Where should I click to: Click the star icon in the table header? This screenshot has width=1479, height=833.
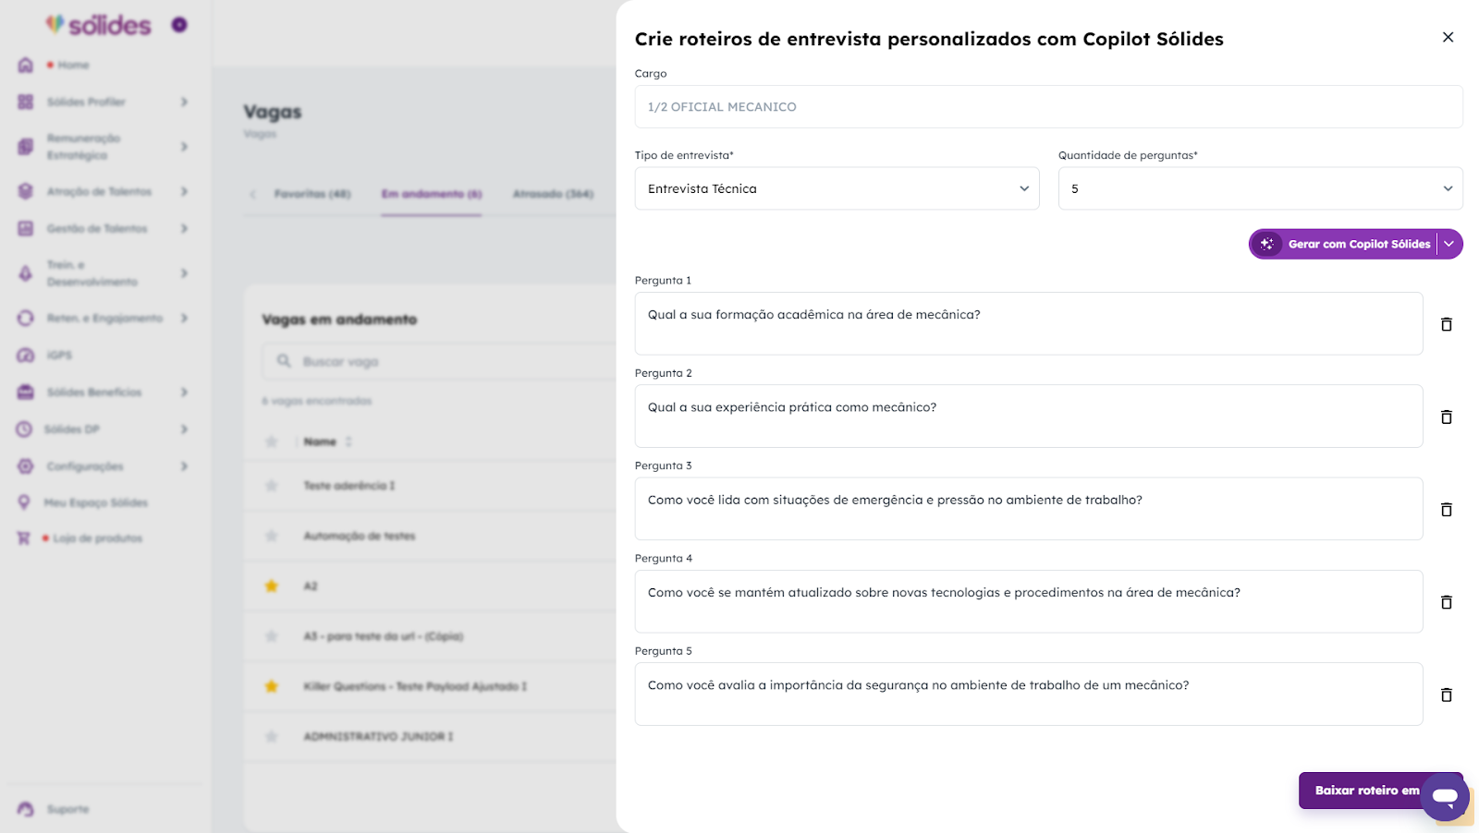coord(272,441)
